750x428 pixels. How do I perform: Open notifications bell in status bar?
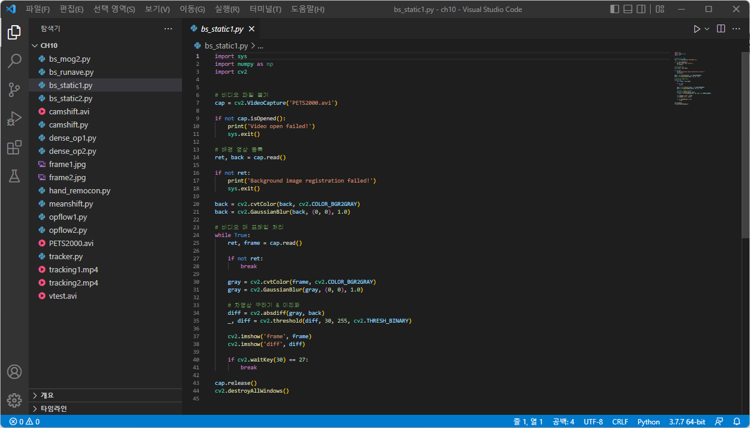(x=737, y=421)
